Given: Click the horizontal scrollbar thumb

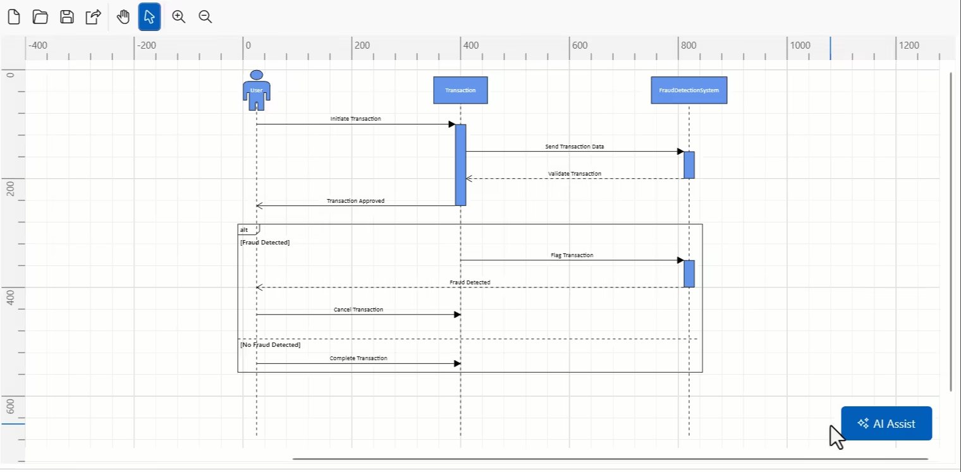Looking at the screenshot, I should click(610, 459).
